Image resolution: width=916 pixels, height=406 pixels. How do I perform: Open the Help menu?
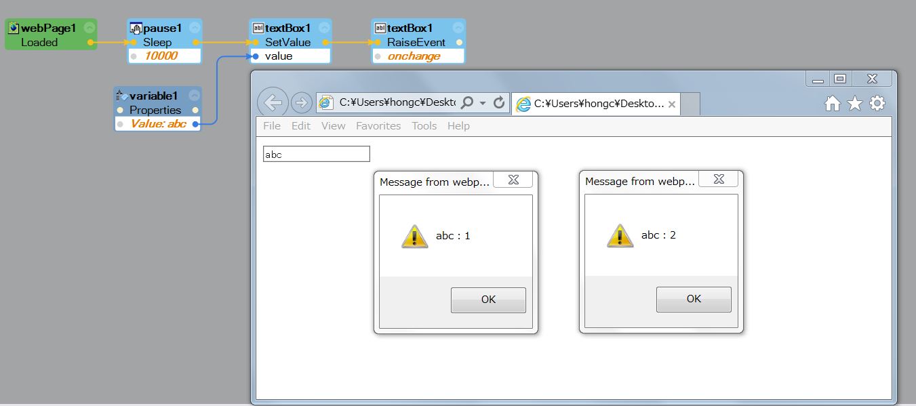click(458, 126)
